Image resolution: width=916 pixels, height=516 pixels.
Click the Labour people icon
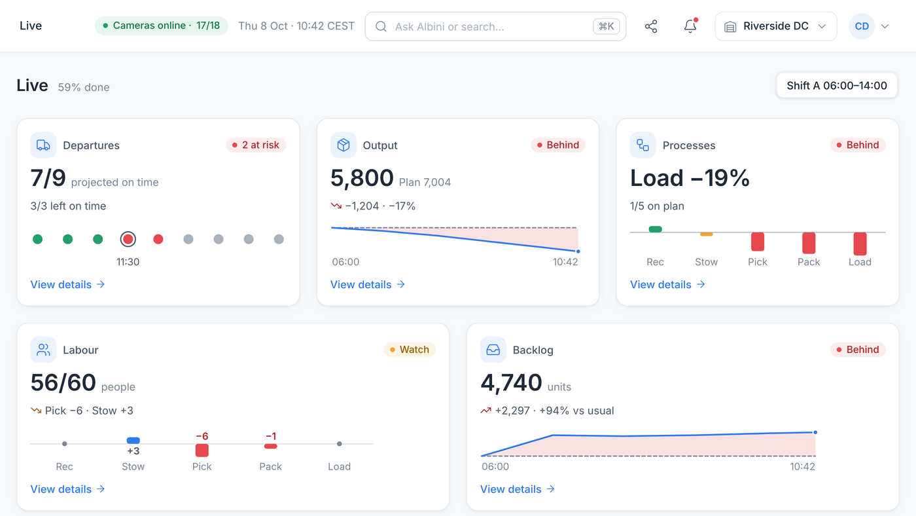pyautogui.click(x=43, y=350)
